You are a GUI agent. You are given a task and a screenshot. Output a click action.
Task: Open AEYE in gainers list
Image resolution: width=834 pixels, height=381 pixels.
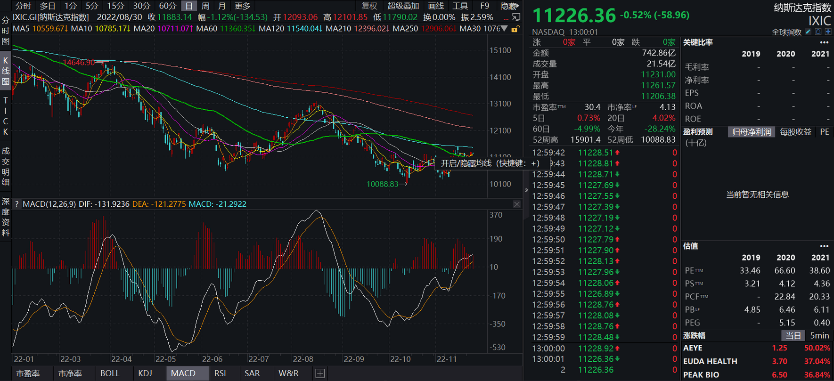(x=693, y=348)
